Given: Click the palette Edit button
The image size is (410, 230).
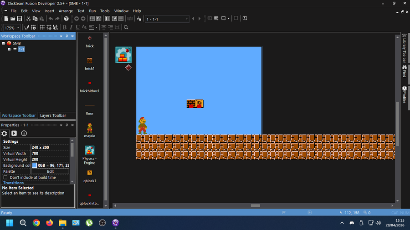Looking at the screenshot, I should point(50,171).
